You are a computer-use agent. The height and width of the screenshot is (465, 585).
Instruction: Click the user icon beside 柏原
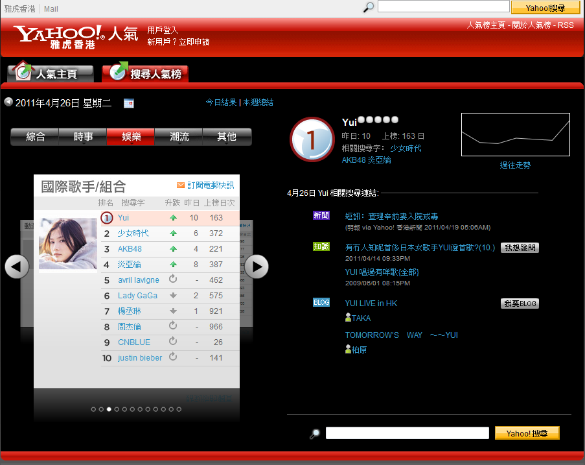[x=348, y=349]
